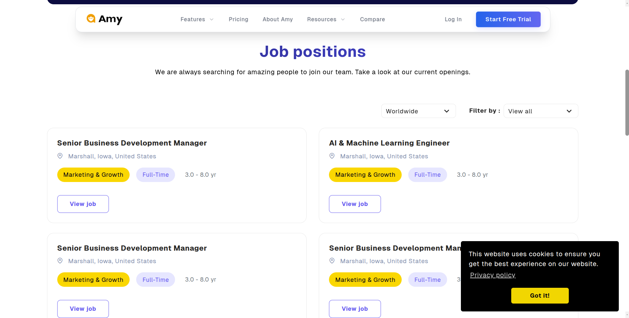
Task: Expand the Resources navigation dropdown
Action: [325, 19]
